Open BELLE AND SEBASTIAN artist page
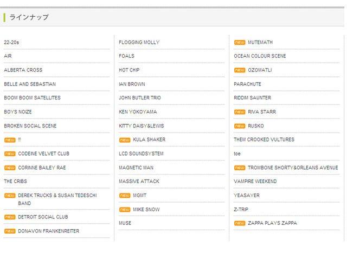 pyautogui.click(x=30, y=84)
